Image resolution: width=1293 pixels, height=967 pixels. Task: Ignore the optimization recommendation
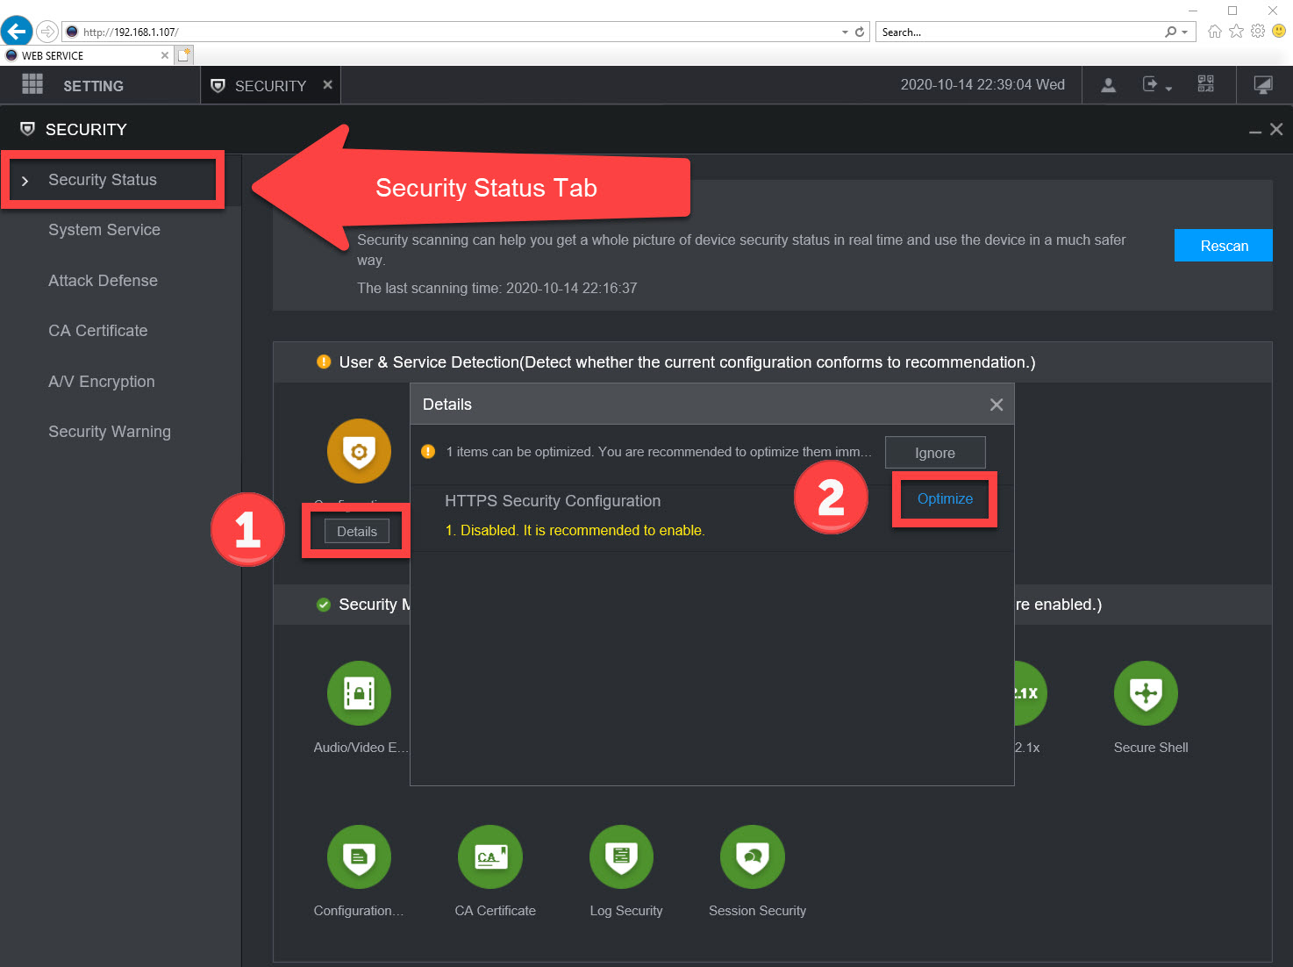click(934, 453)
